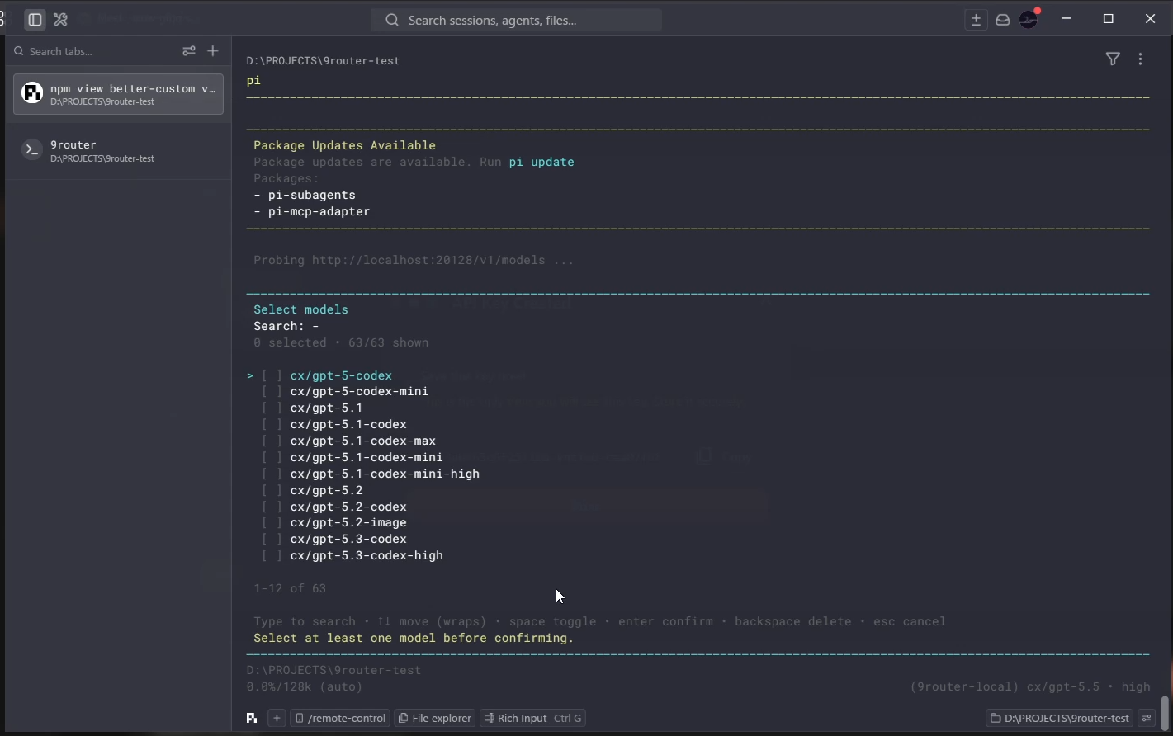Click the download updates icon

976,20
